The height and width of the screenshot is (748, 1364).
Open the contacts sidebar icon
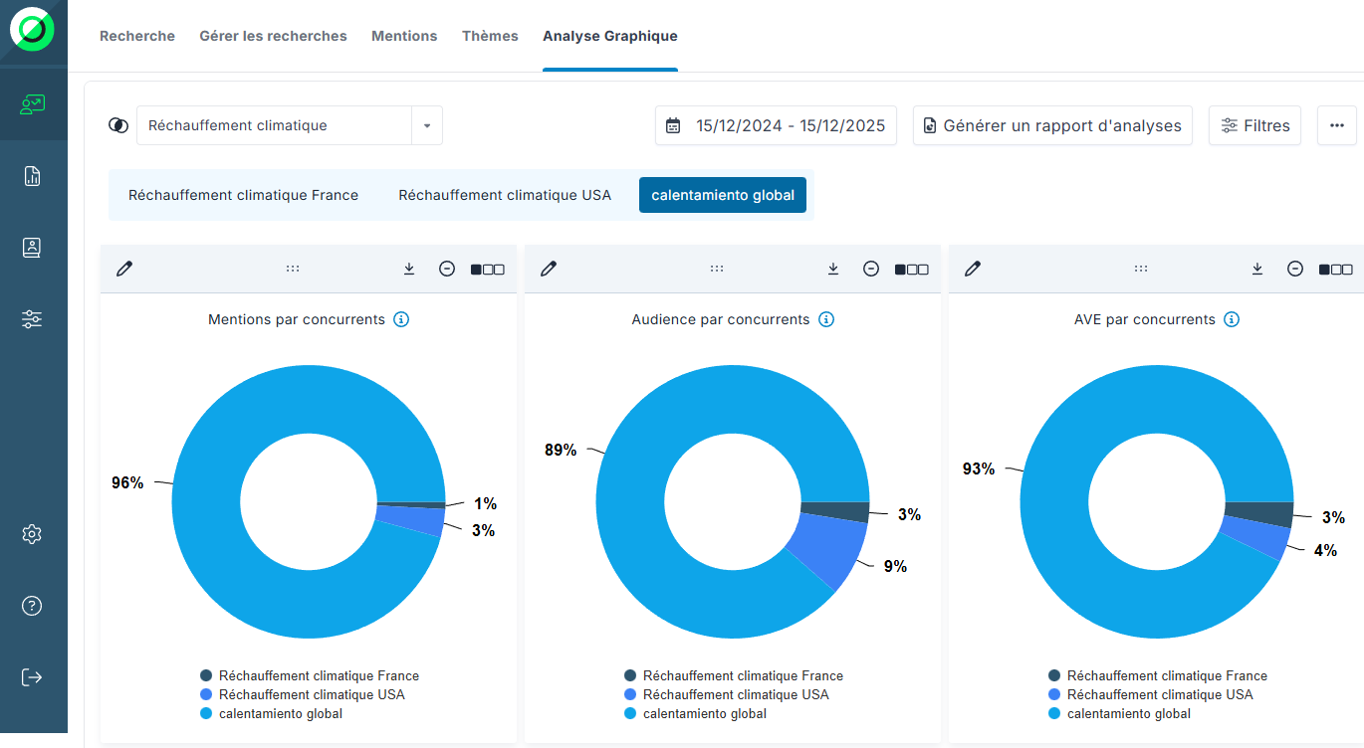point(32,248)
